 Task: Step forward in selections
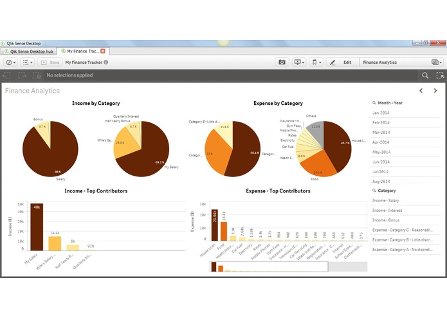click(22, 75)
